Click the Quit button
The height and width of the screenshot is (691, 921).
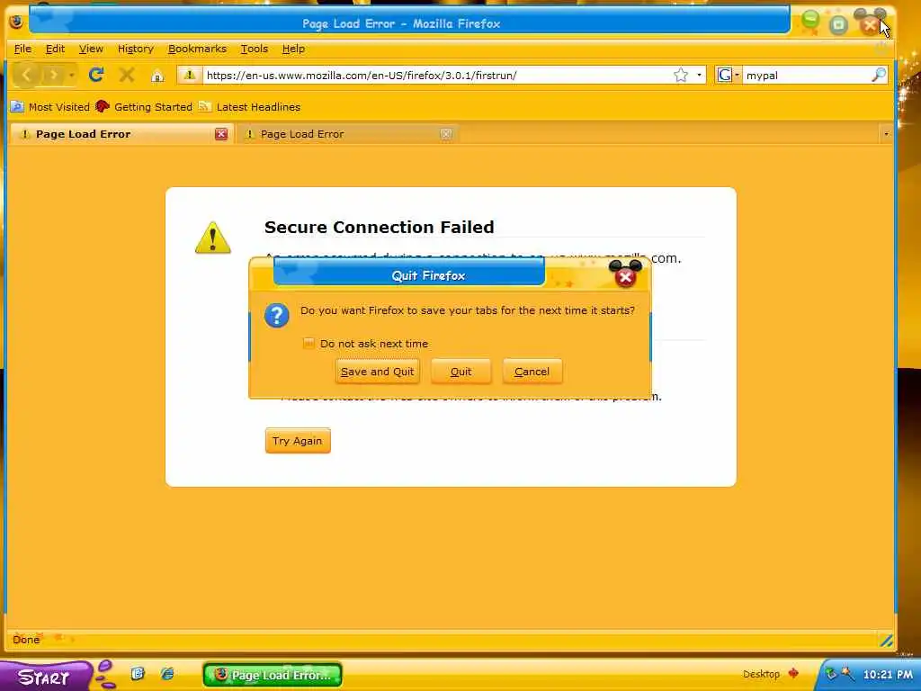pyautogui.click(x=461, y=372)
